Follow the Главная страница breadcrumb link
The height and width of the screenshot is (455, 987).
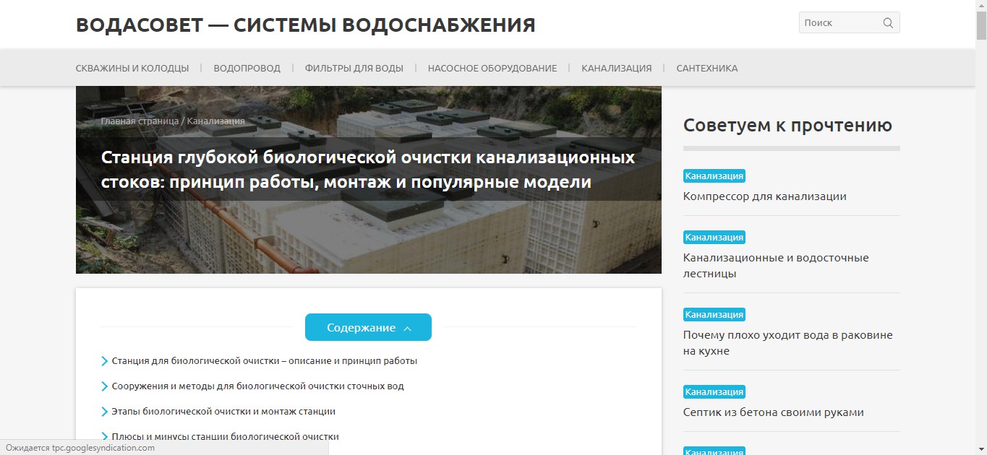pos(140,121)
